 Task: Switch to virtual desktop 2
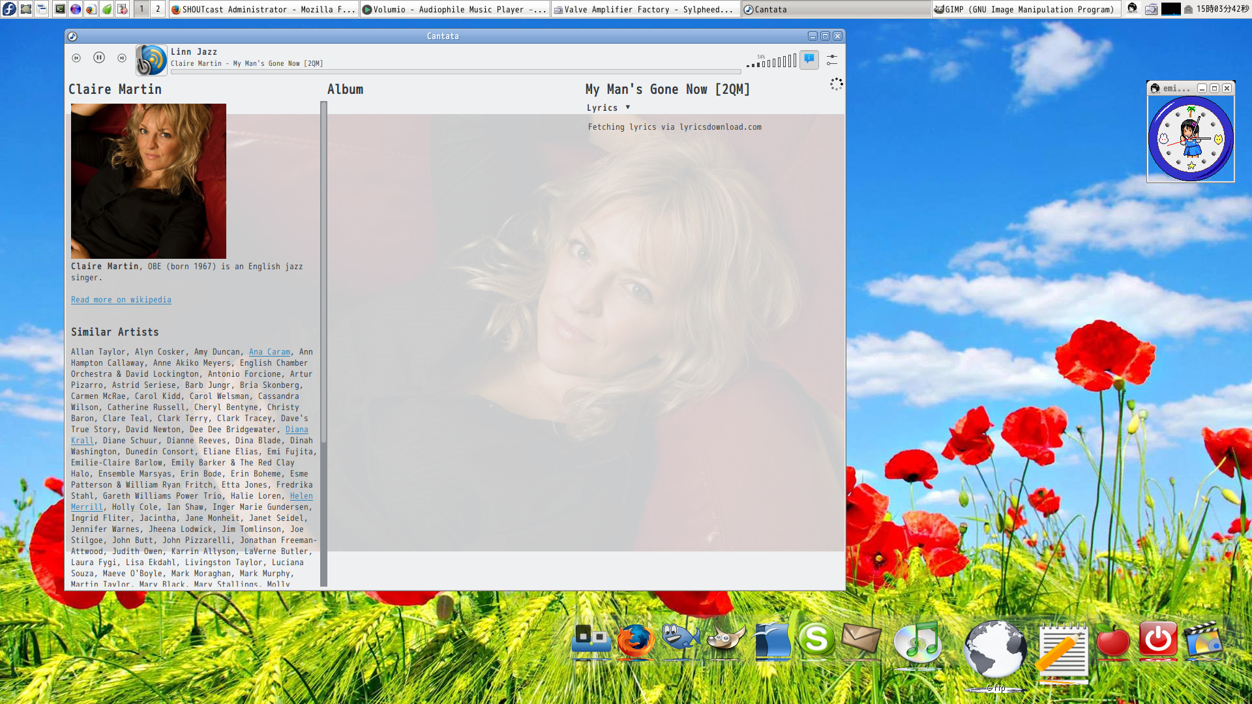[158, 9]
